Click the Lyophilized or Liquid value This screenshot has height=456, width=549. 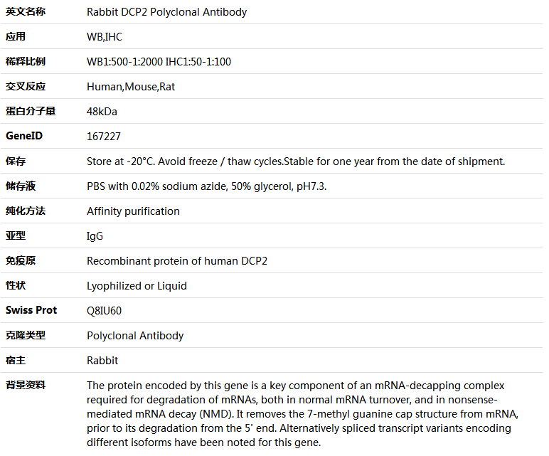137,286
